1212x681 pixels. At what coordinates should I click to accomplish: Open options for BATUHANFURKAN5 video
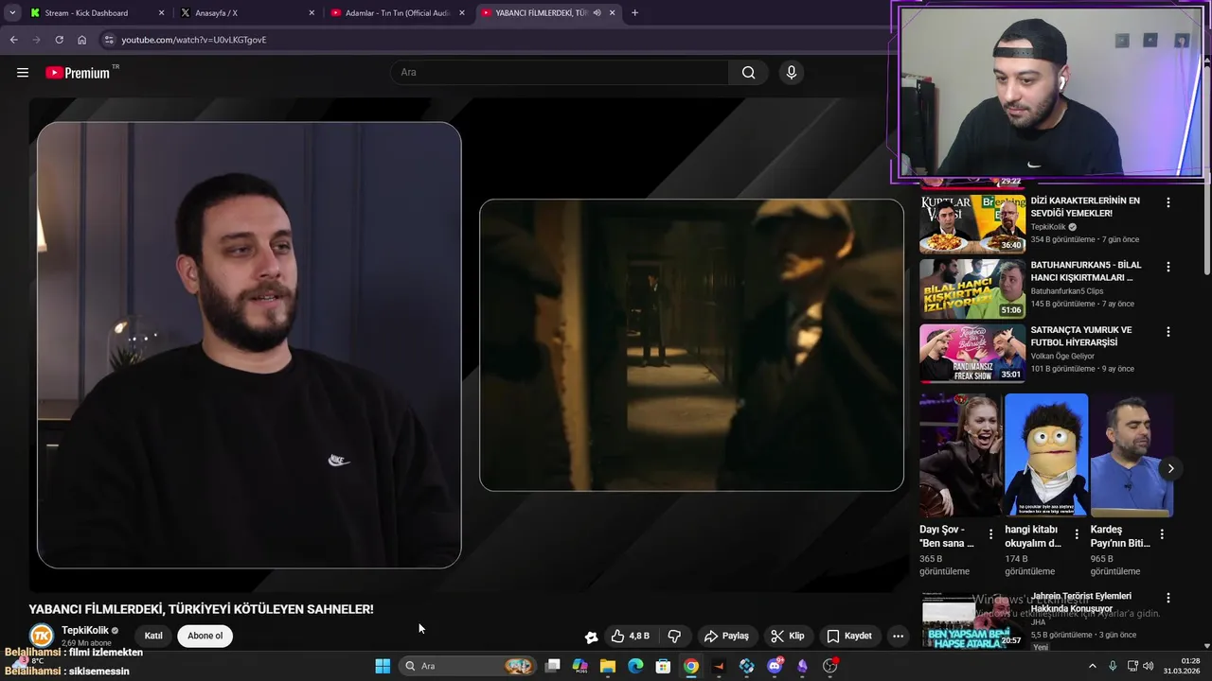tap(1167, 267)
